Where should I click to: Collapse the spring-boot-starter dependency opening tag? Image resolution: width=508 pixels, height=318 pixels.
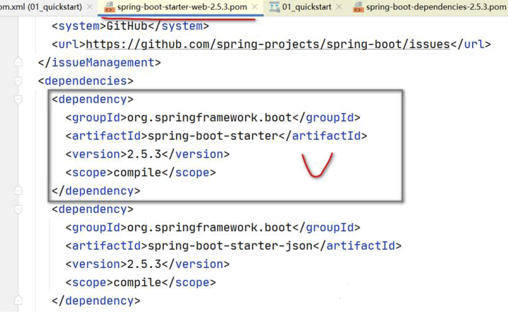pyautogui.click(x=18, y=99)
